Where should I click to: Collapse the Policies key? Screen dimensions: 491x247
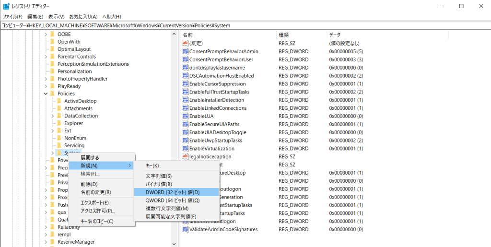(x=46, y=94)
